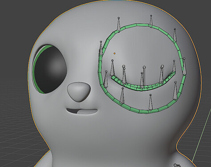Select the tallest vertical bone above the eyelid curve
Image resolution: width=211 pixels, height=167 pixels.
144,76
